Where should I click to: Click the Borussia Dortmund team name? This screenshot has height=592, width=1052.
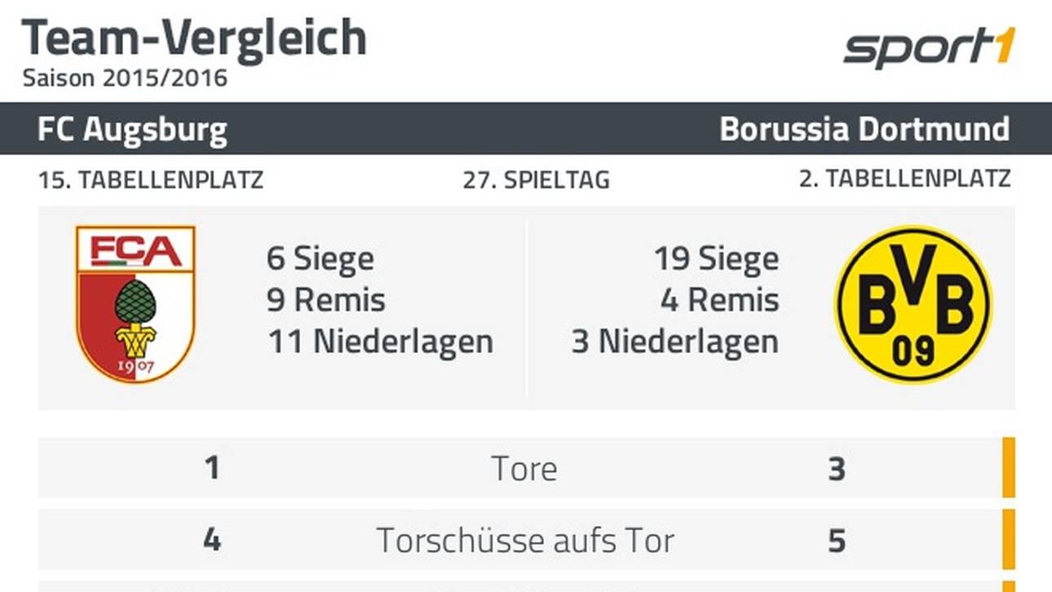coord(864,129)
